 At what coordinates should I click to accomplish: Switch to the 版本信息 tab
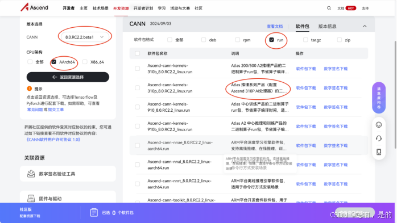(327, 26)
